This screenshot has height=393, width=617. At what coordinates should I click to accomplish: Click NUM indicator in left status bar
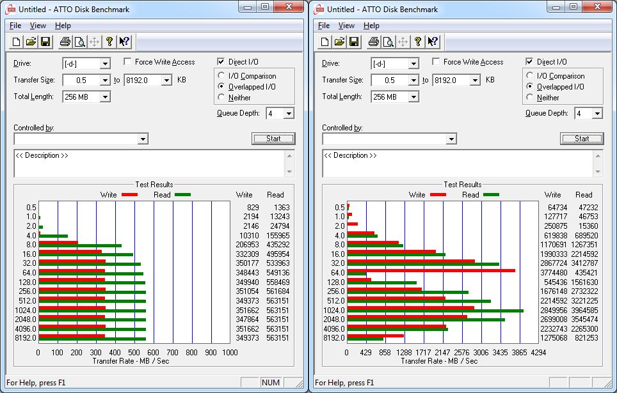[x=271, y=382]
